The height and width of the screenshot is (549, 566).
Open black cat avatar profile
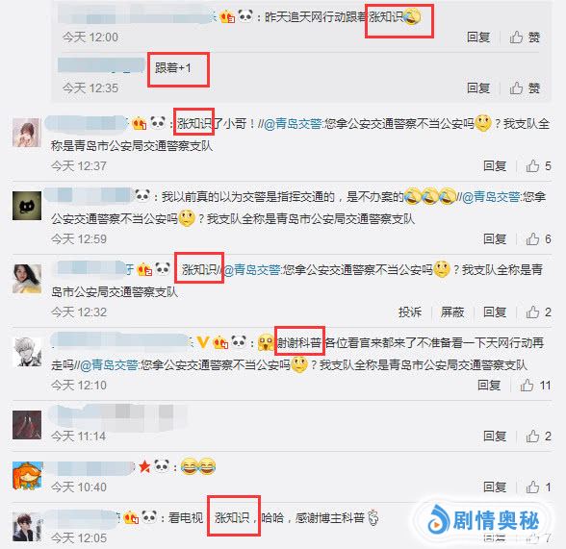pyautogui.click(x=27, y=206)
